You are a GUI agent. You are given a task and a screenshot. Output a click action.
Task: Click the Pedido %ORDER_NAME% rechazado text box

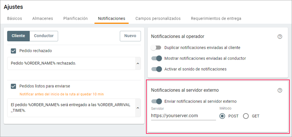click(x=71, y=64)
